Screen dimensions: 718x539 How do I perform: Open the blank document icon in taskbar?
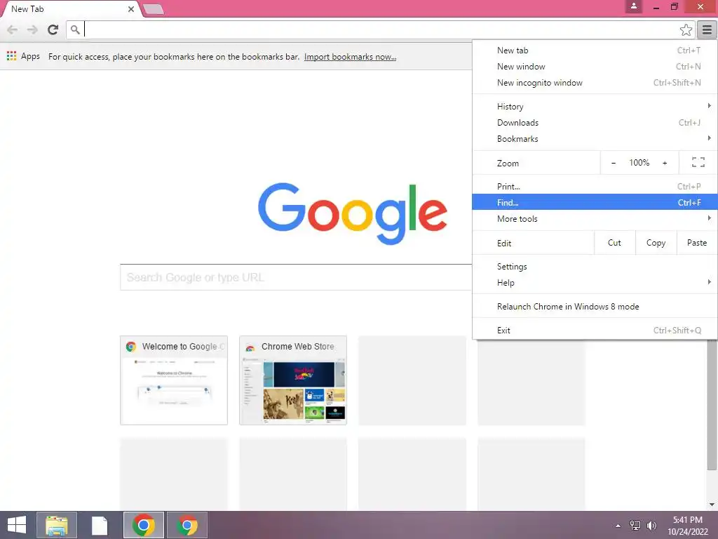tap(100, 525)
